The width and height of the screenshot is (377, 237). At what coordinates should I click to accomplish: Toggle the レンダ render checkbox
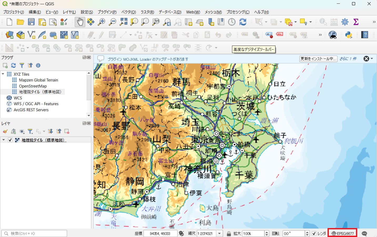click(x=314, y=234)
